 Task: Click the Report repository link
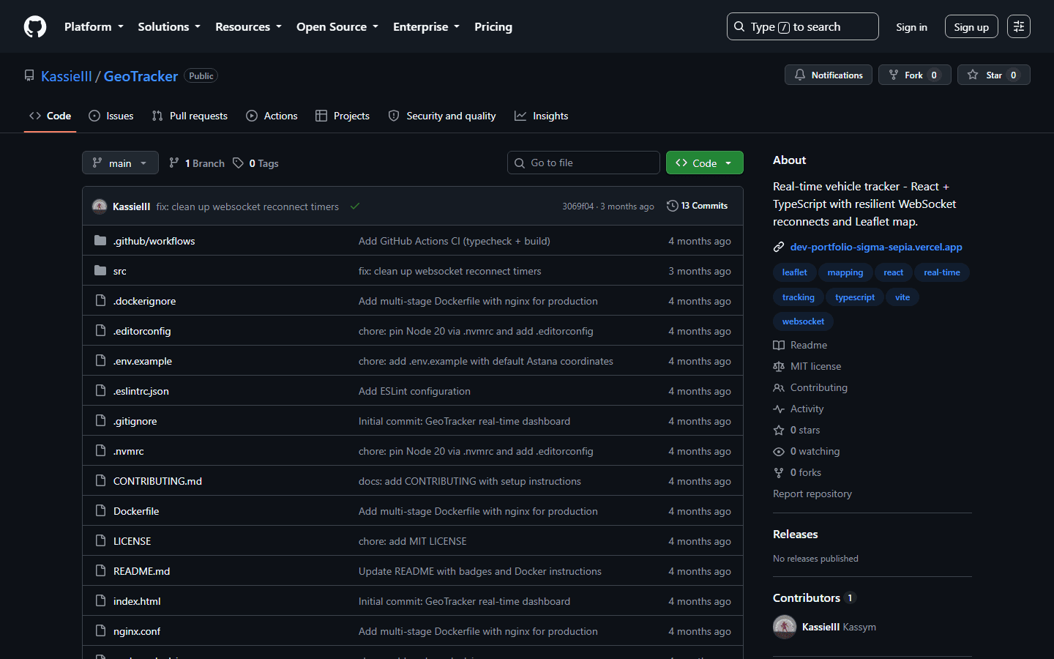pyautogui.click(x=812, y=494)
